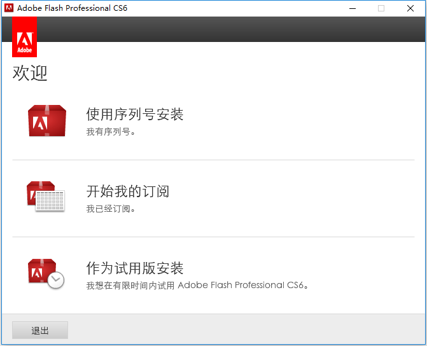Click the clock badge on the trial icon
This screenshot has height=346, width=427.
(x=56, y=280)
